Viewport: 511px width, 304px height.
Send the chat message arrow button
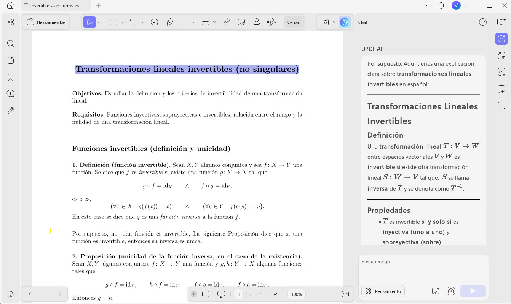(x=473, y=291)
